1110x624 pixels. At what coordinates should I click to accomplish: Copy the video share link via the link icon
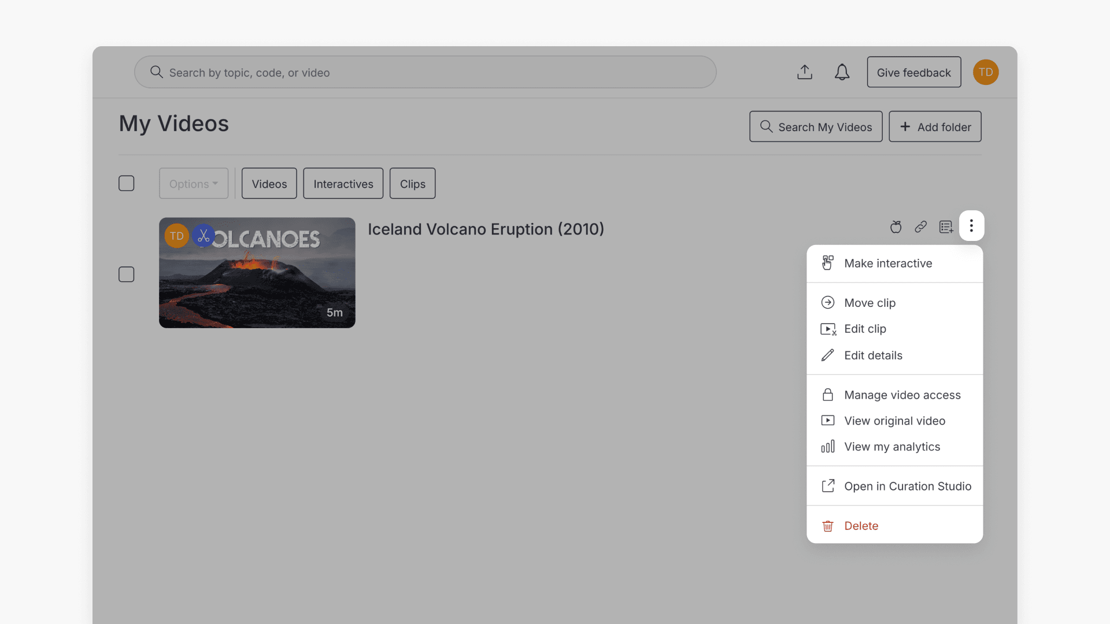[921, 226]
